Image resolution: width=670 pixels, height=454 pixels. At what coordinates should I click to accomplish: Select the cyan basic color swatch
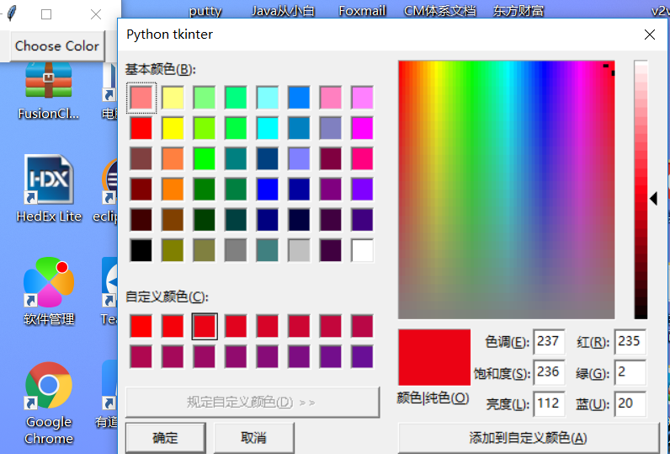268,128
